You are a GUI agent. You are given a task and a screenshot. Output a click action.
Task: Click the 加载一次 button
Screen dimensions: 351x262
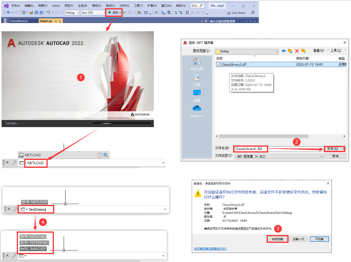pos(298,239)
